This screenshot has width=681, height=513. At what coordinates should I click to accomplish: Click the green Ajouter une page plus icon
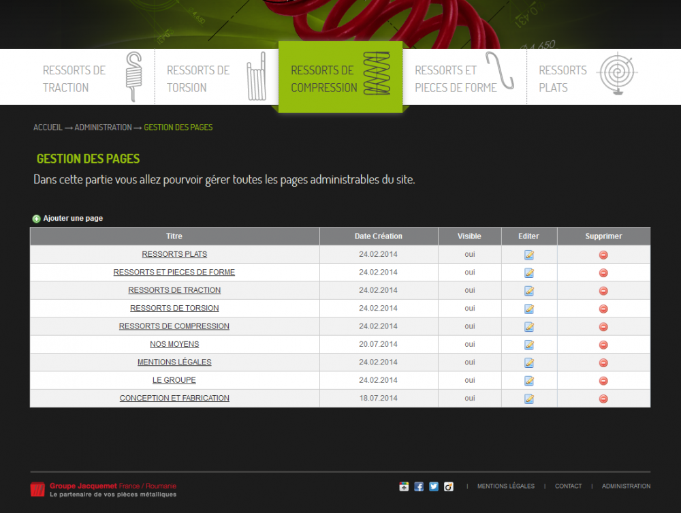click(x=37, y=219)
